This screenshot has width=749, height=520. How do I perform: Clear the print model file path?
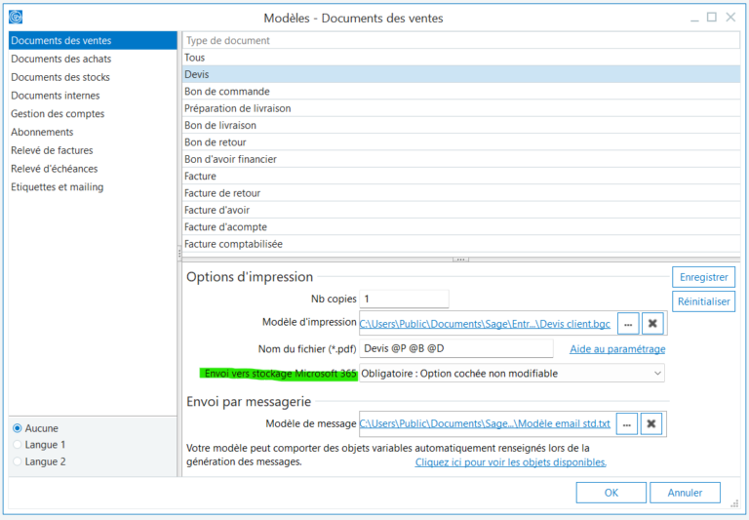[x=652, y=324]
